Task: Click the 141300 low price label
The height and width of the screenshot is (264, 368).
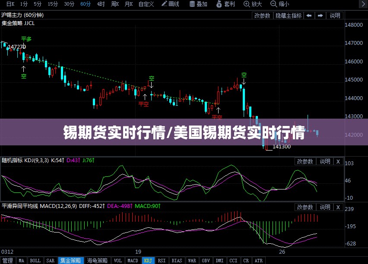Action: pyautogui.click(x=282, y=147)
